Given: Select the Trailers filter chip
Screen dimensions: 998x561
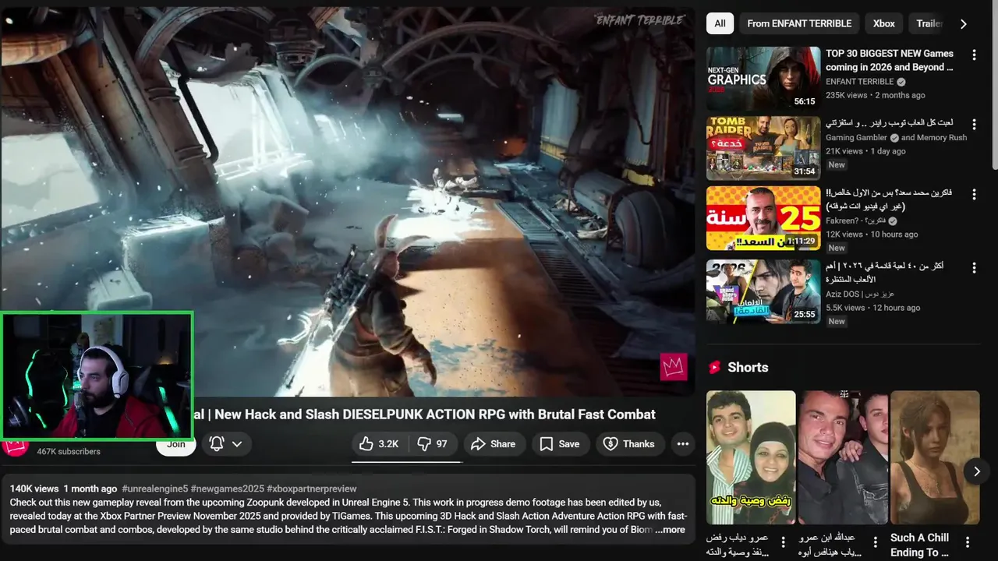Looking at the screenshot, I should tap(929, 23).
